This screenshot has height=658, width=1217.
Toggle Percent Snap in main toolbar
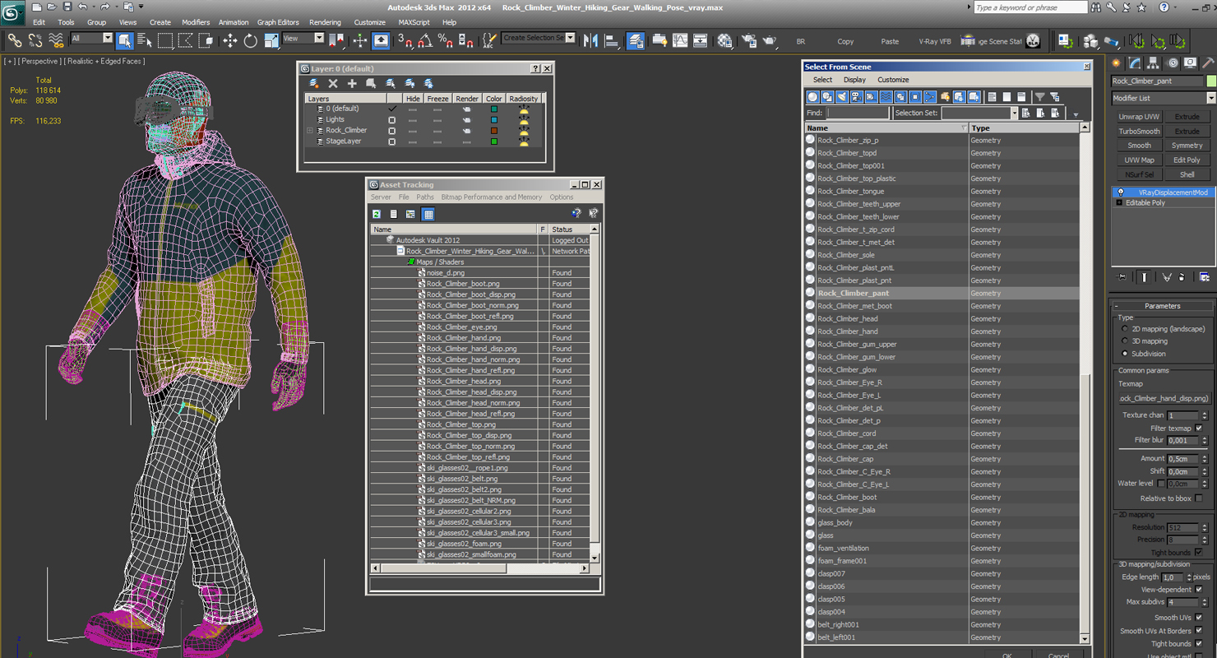point(445,40)
